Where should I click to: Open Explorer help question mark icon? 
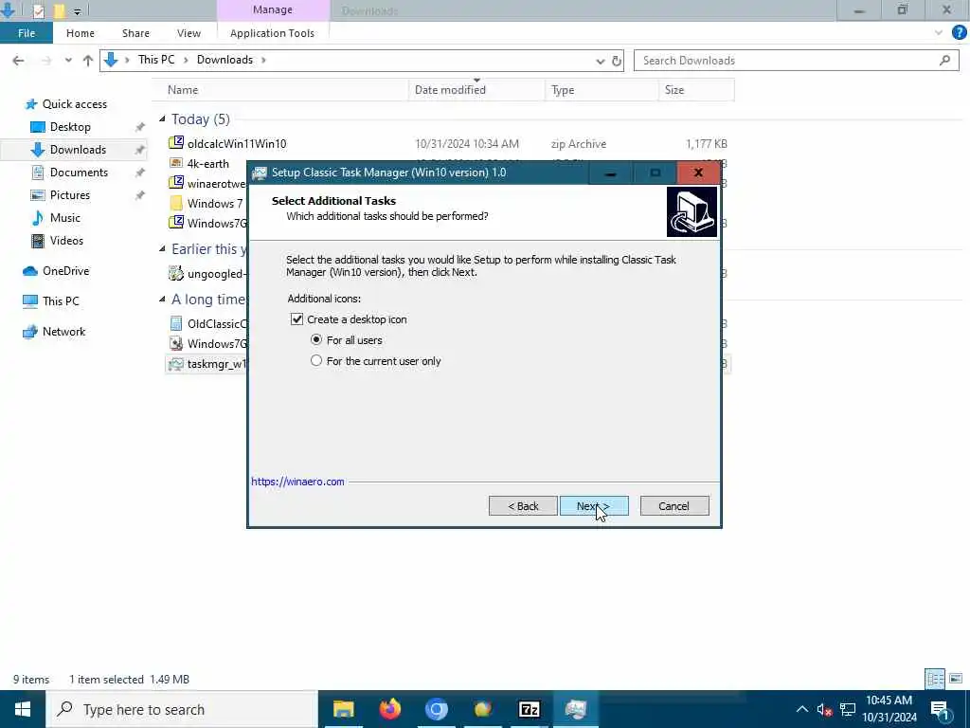click(x=959, y=33)
